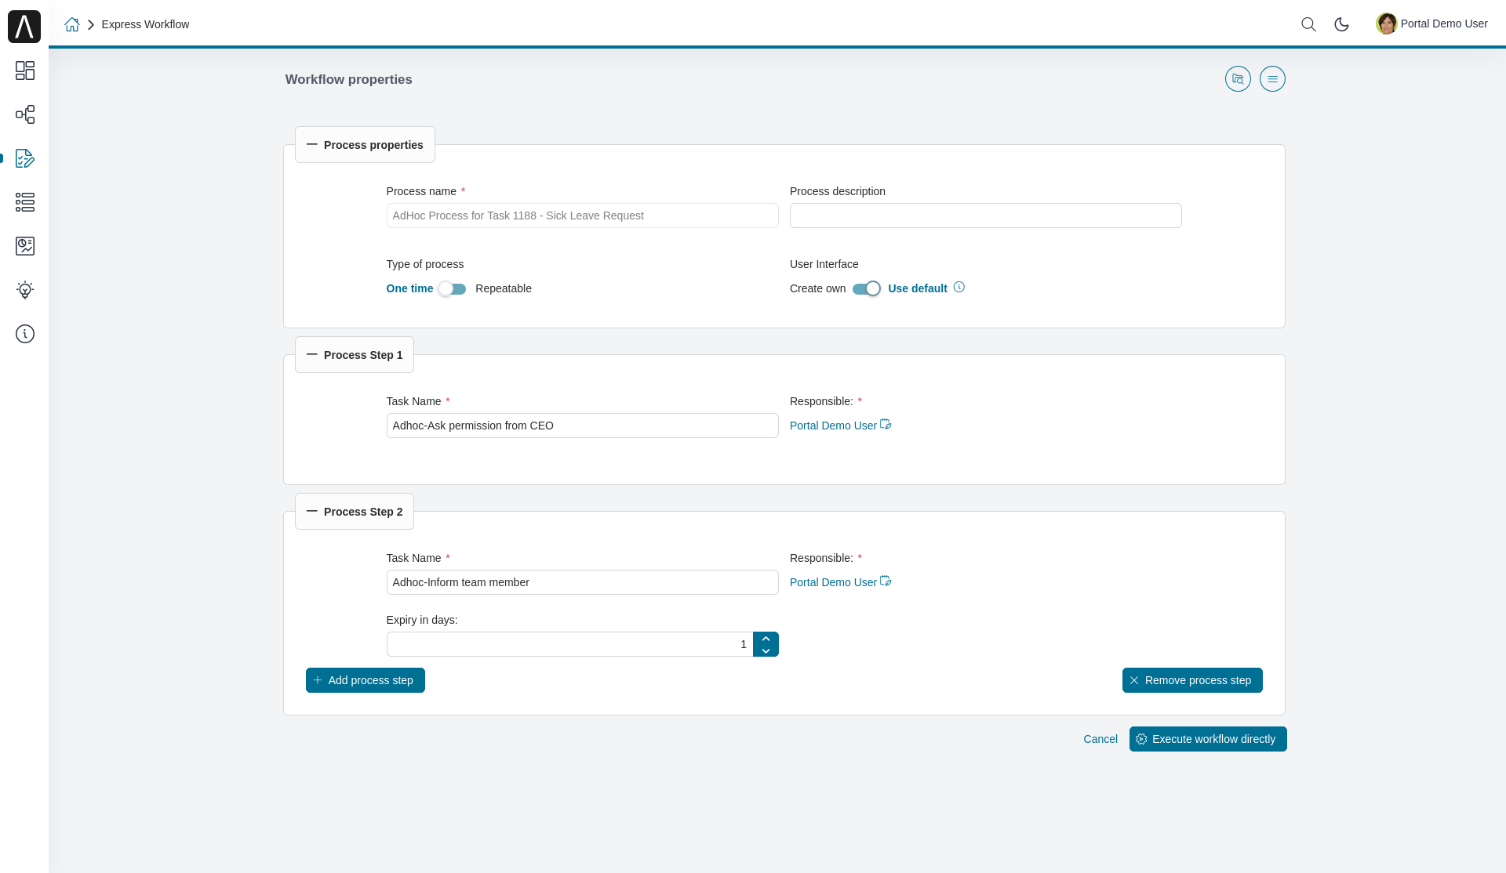The width and height of the screenshot is (1506, 873).
Task: Collapse the Process properties section
Action: tap(312, 145)
